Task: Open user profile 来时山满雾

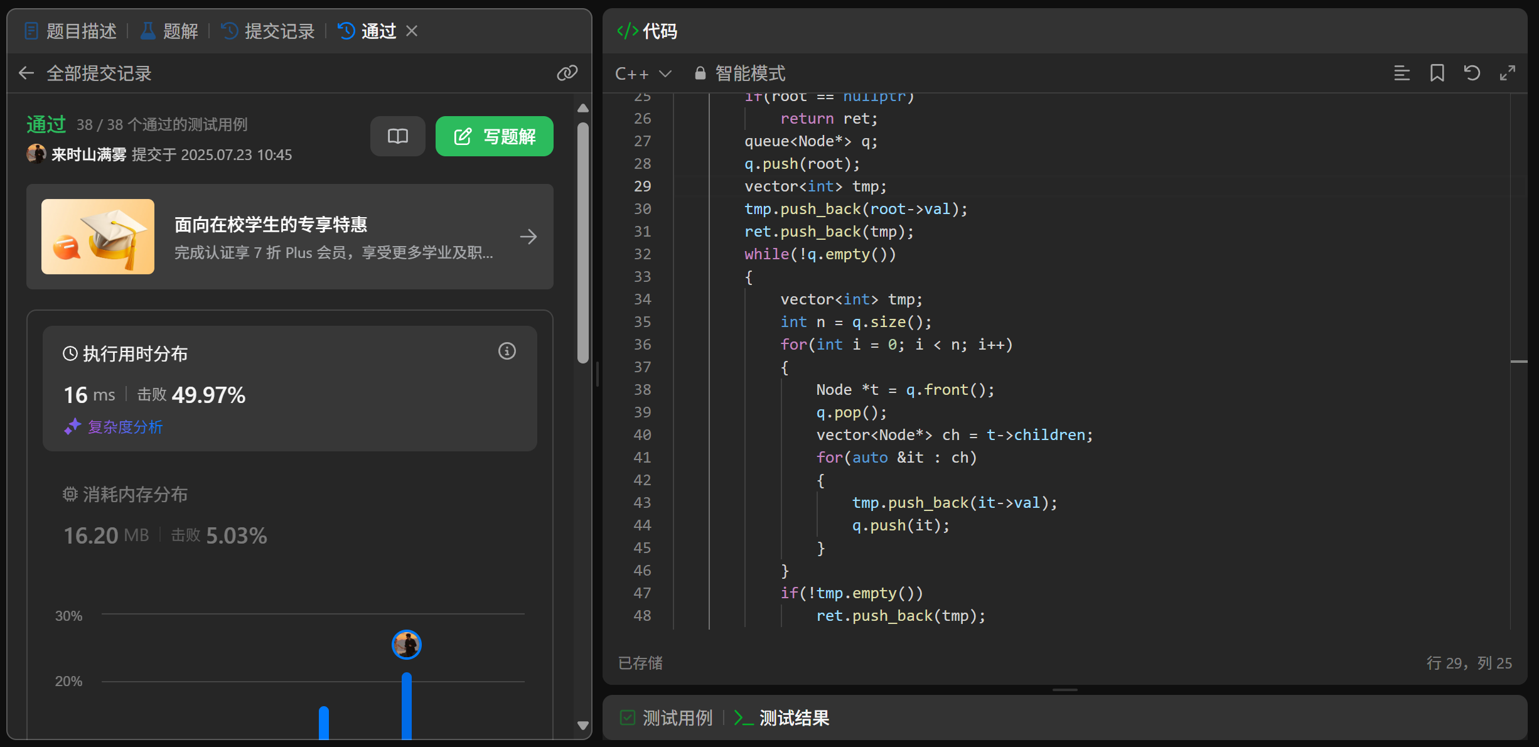Action: tap(88, 155)
